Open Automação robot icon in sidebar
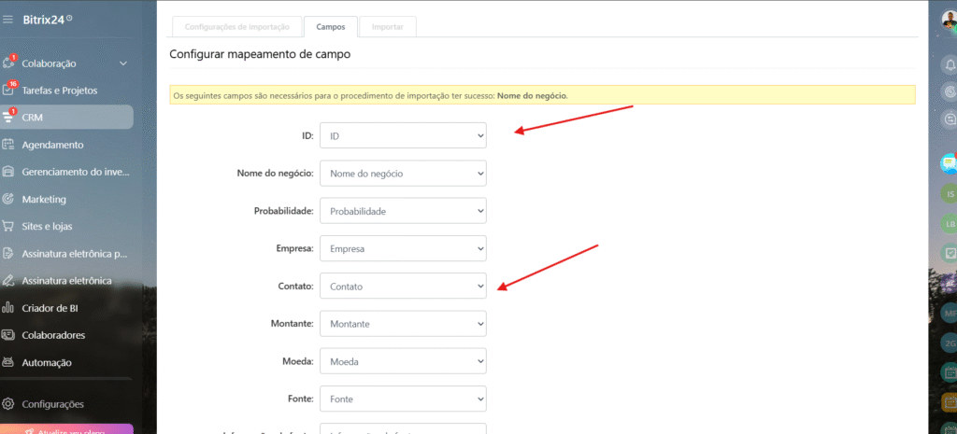Viewport: 957px width, 434px height. point(9,362)
